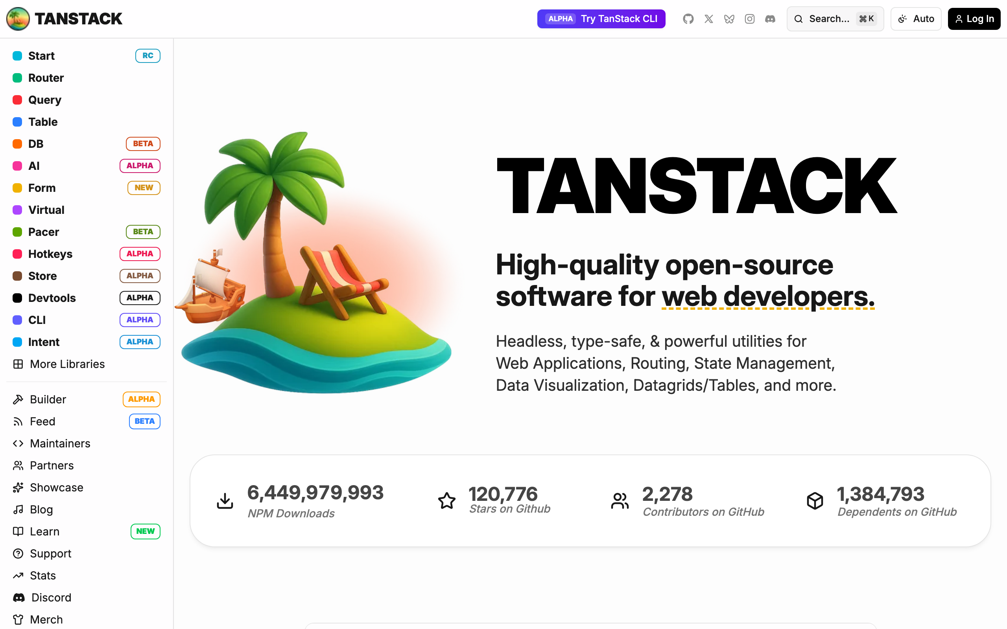Screen dimensions: 1007x629
Task: Toggle the Auto theme switcher
Action: (x=916, y=19)
